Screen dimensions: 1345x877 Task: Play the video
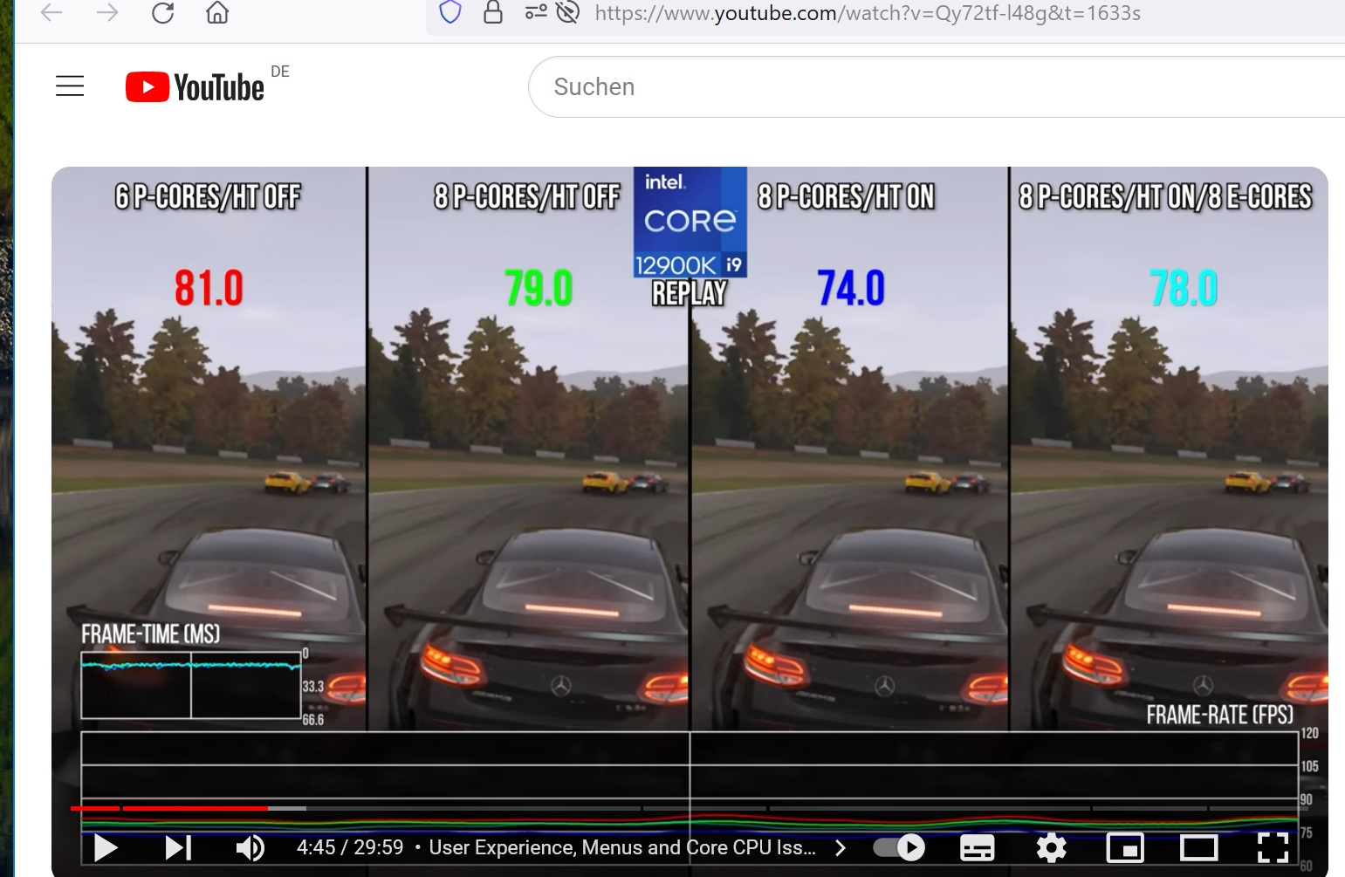click(104, 847)
